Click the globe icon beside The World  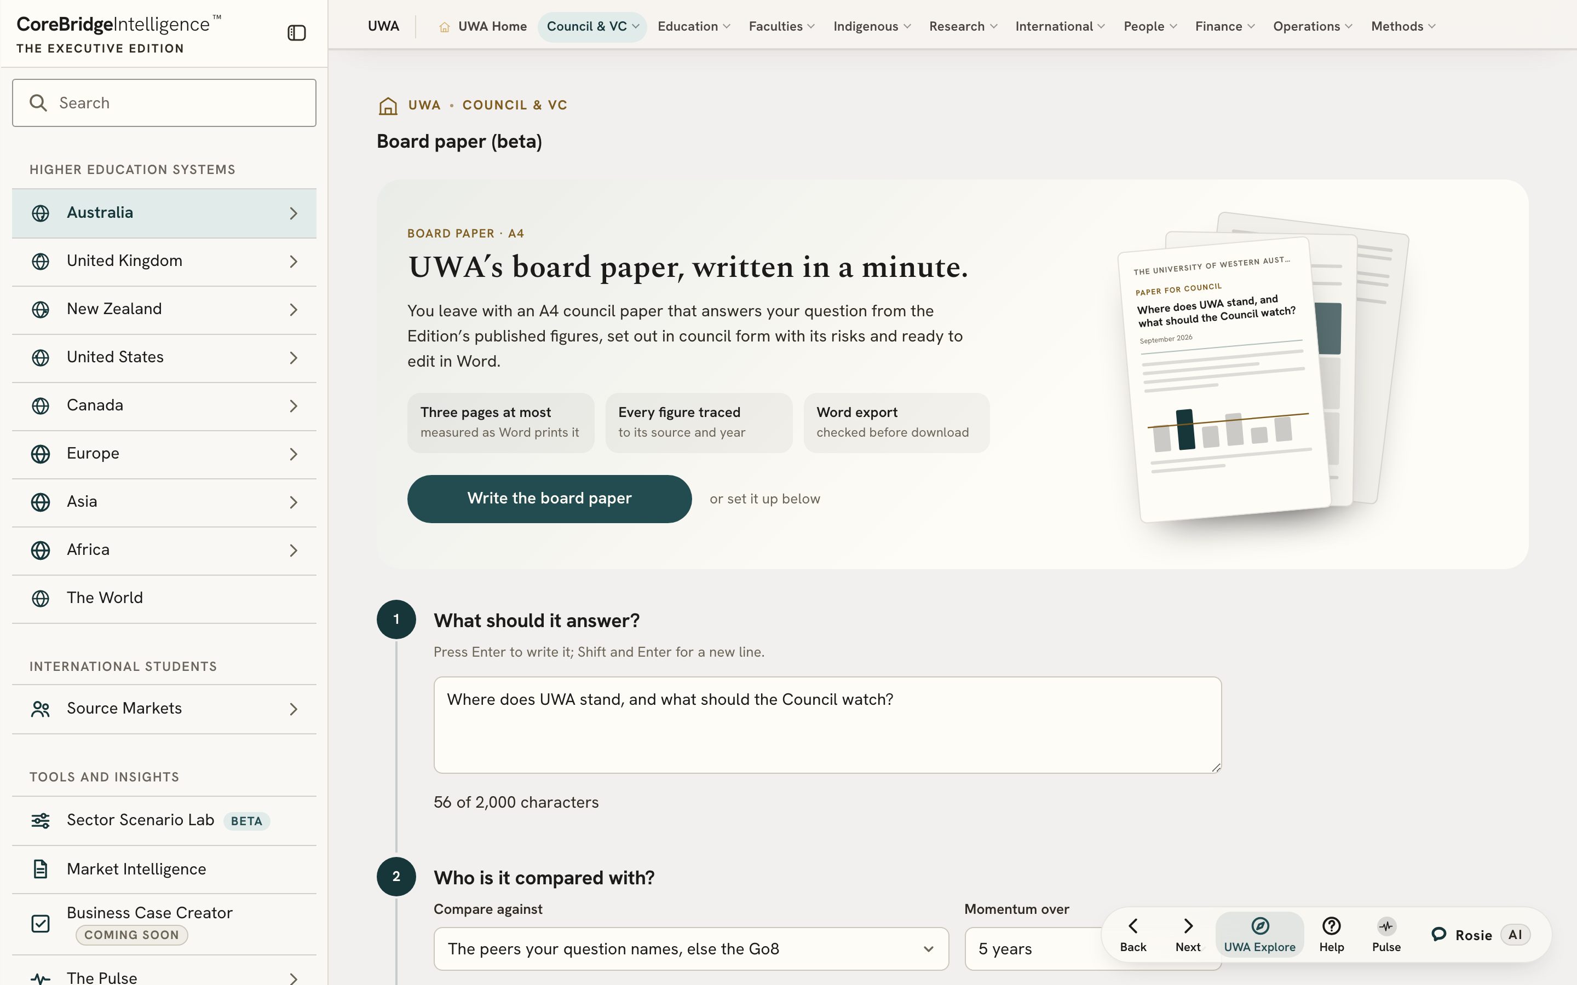click(x=41, y=599)
